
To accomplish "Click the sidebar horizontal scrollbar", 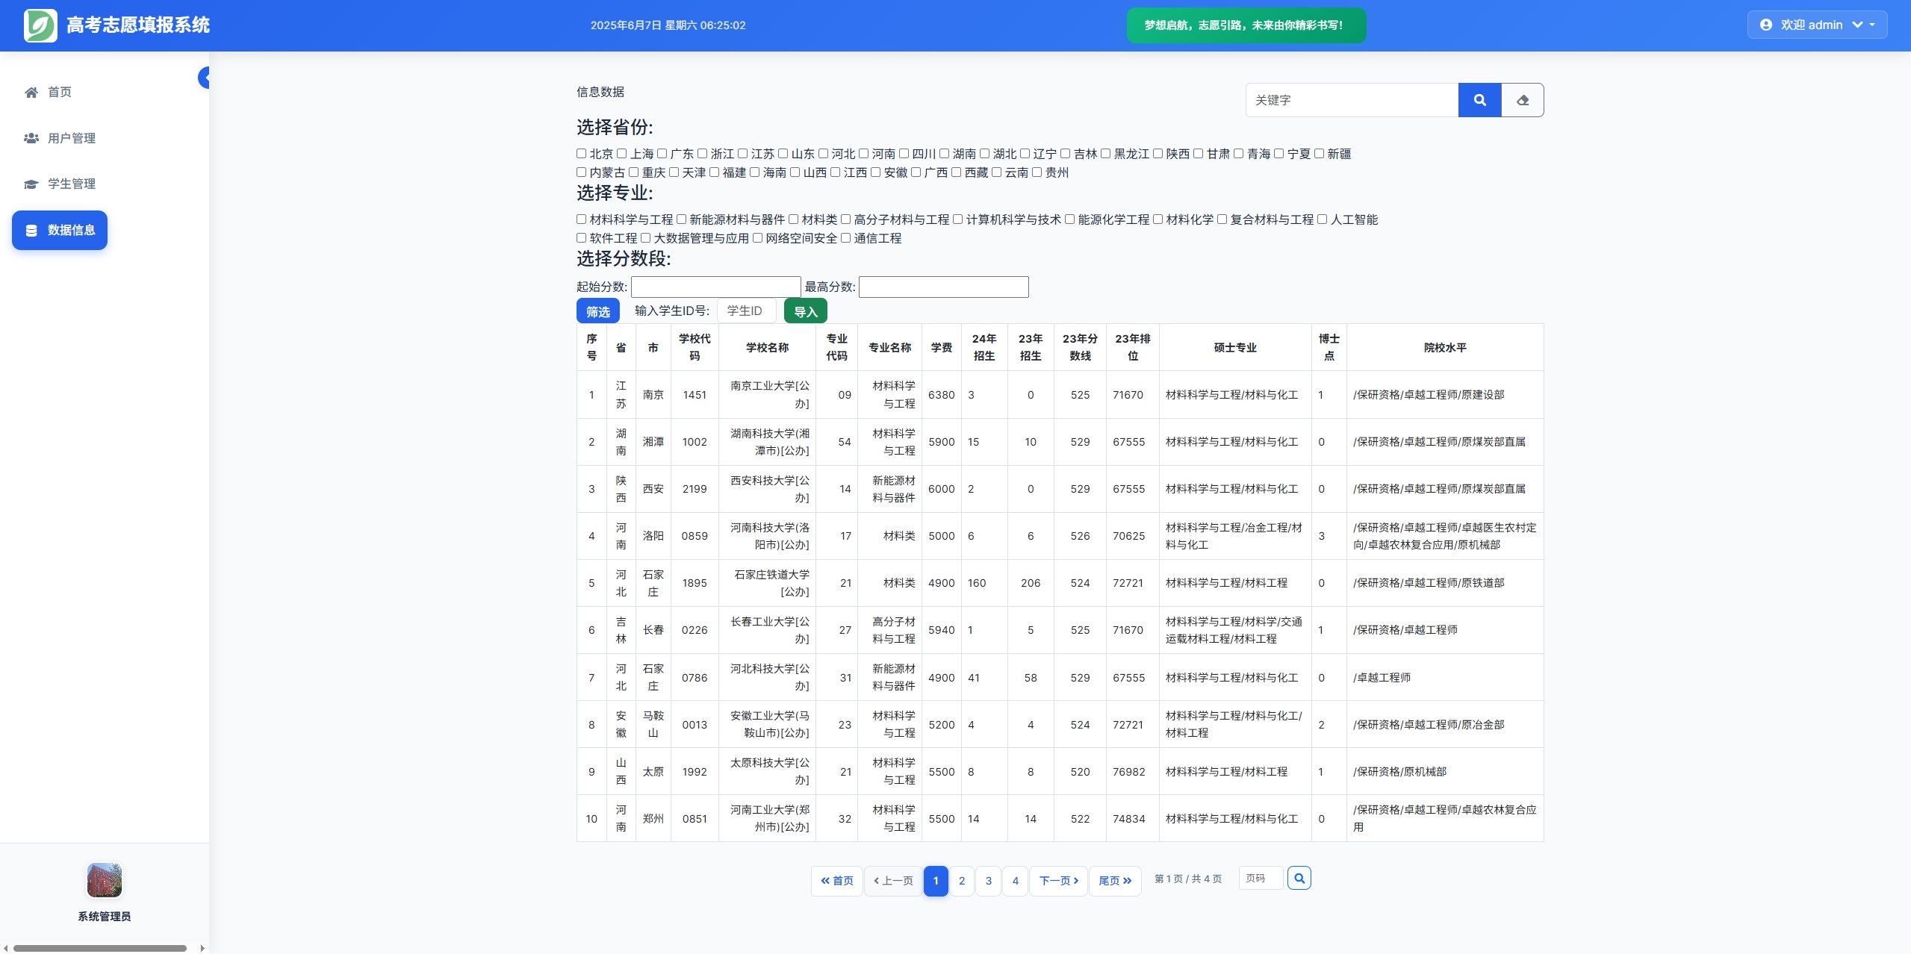I will 100,948.
